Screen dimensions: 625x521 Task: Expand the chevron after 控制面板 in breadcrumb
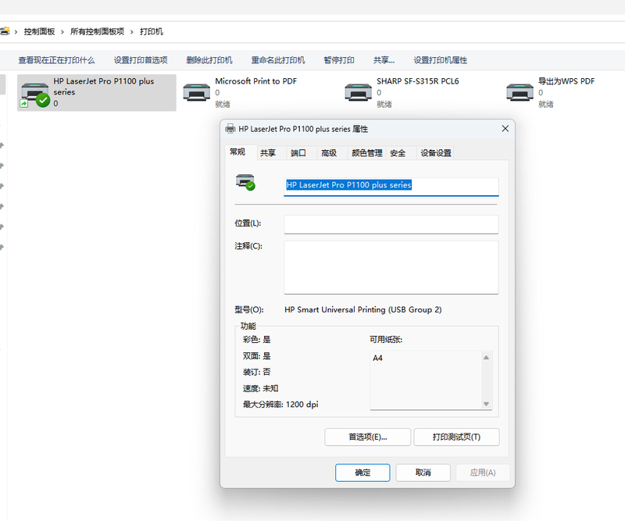[x=62, y=31]
